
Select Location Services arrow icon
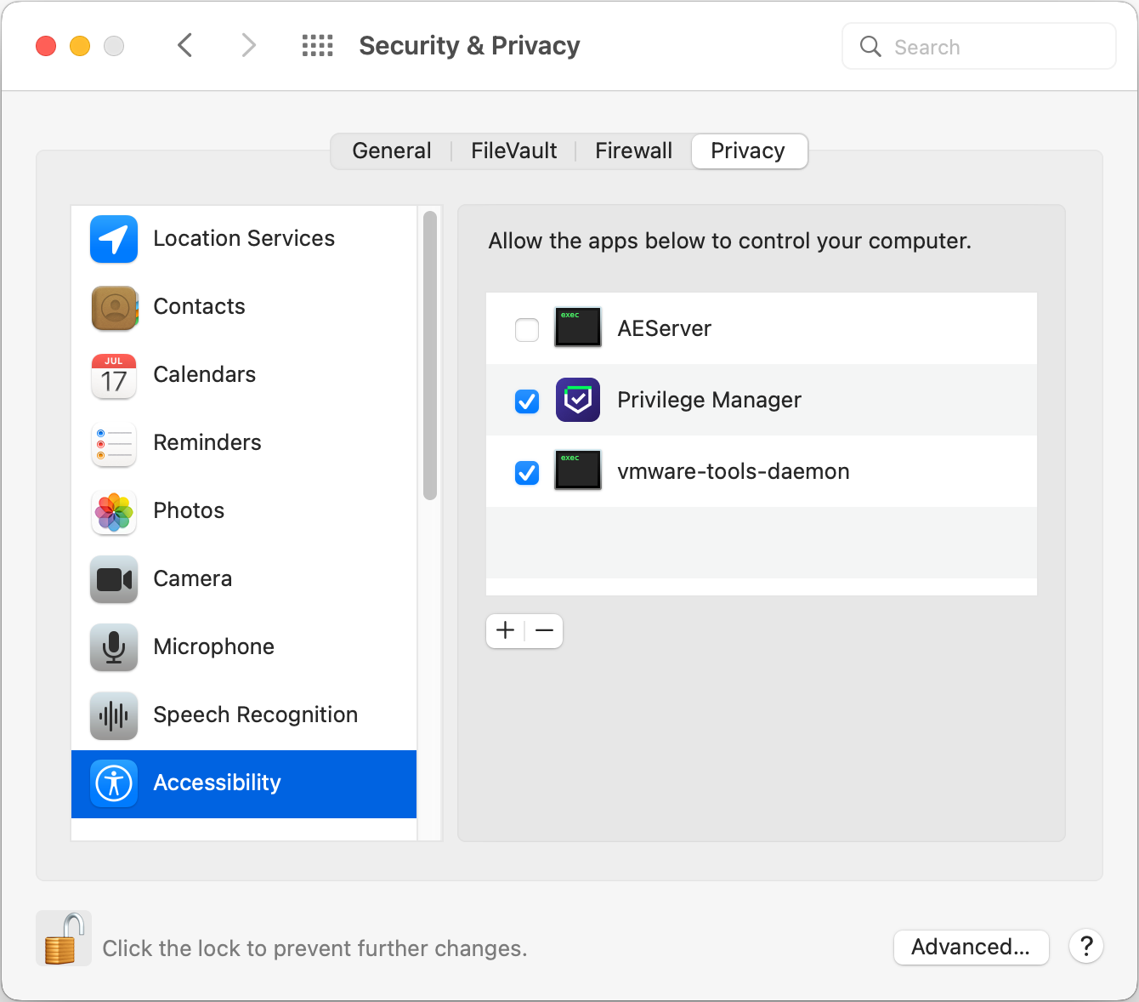tap(114, 239)
